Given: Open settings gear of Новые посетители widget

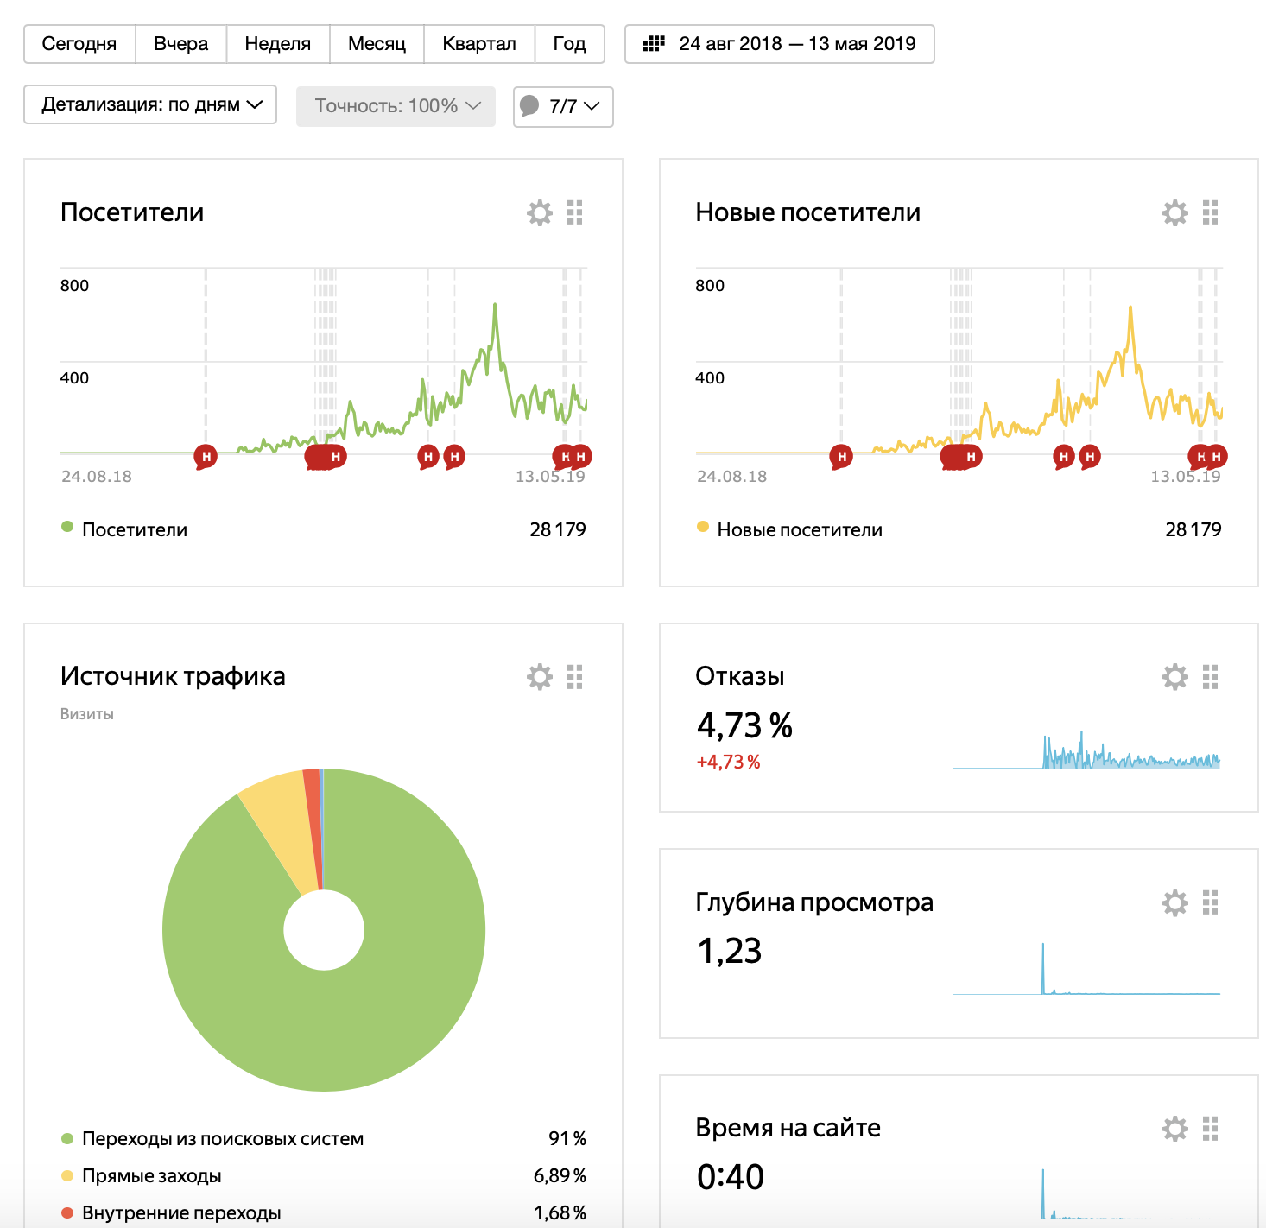Looking at the screenshot, I should (x=1174, y=212).
